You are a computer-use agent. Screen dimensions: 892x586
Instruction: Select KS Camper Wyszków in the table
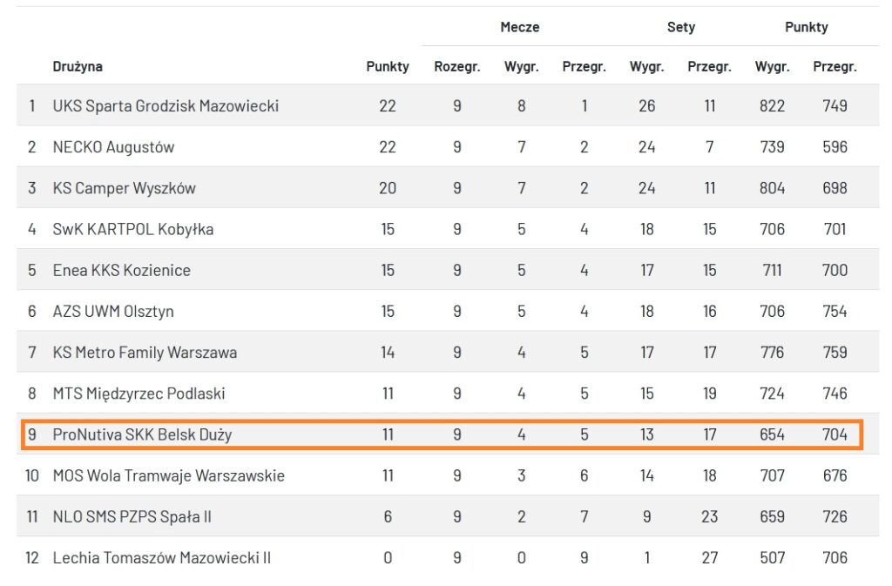[x=125, y=188]
